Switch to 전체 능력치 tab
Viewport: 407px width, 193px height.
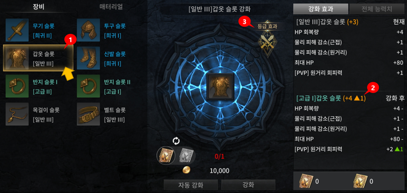pos(377,9)
